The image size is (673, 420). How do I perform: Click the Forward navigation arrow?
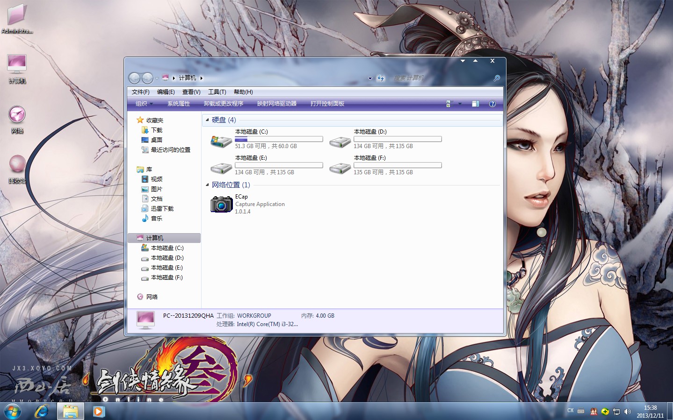tap(147, 78)
